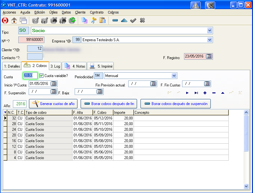
Task: Click the copy documents toolbar icon
Action: tap(84, 20)
